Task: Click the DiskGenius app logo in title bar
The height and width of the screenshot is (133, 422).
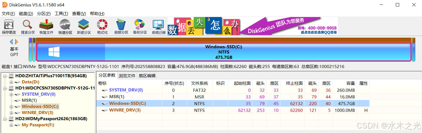Action: pyautogui.click(x=5, y=5)
